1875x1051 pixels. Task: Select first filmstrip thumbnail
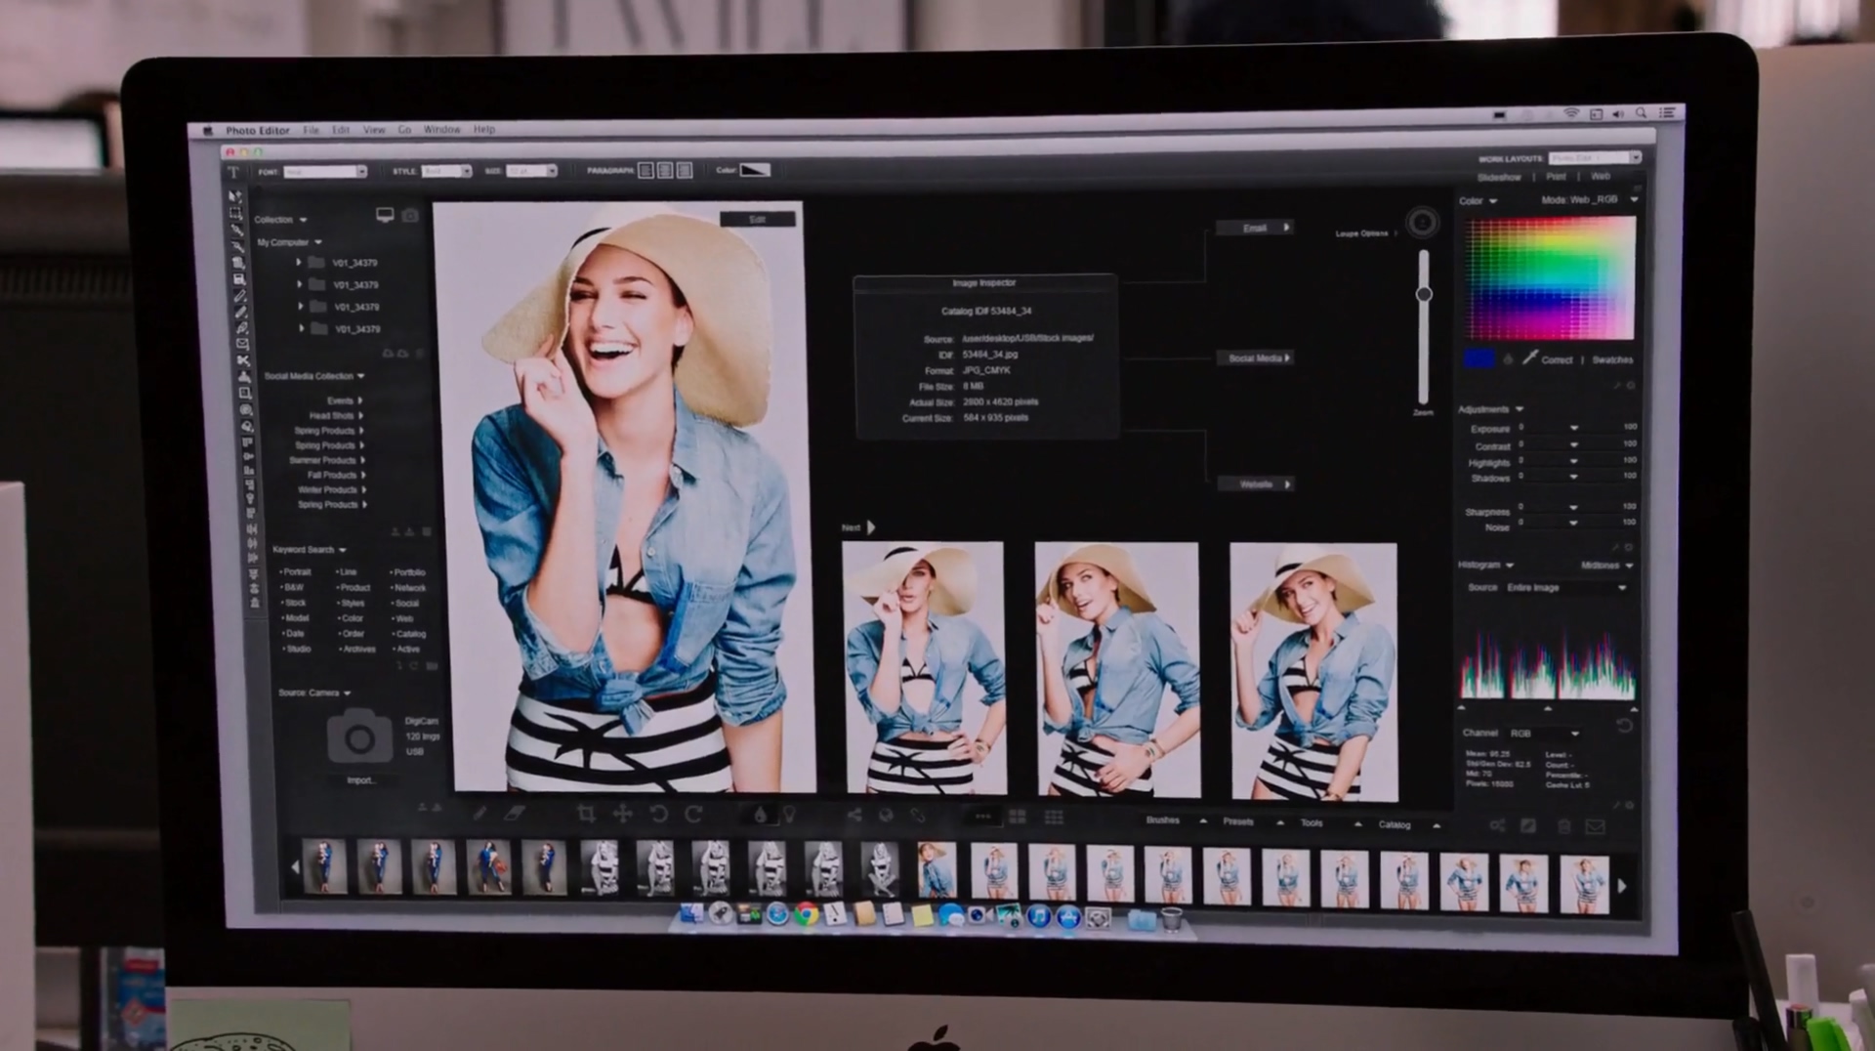pyautogui.click(x=325, y=866)
